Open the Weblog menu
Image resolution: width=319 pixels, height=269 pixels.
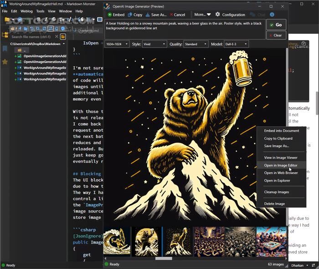(26, 11)
